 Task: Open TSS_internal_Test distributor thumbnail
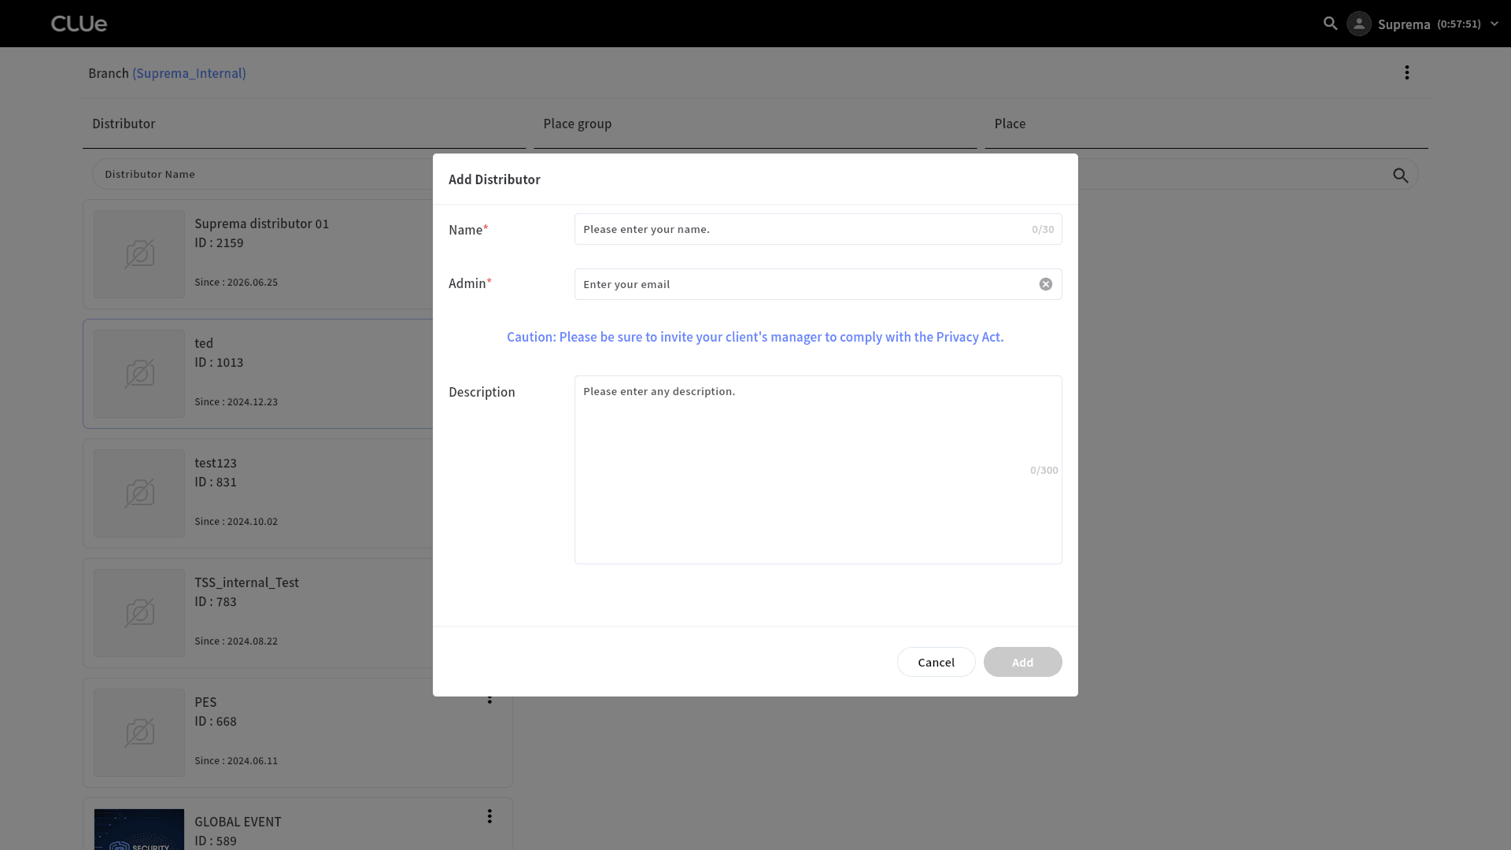pos(139,613)
